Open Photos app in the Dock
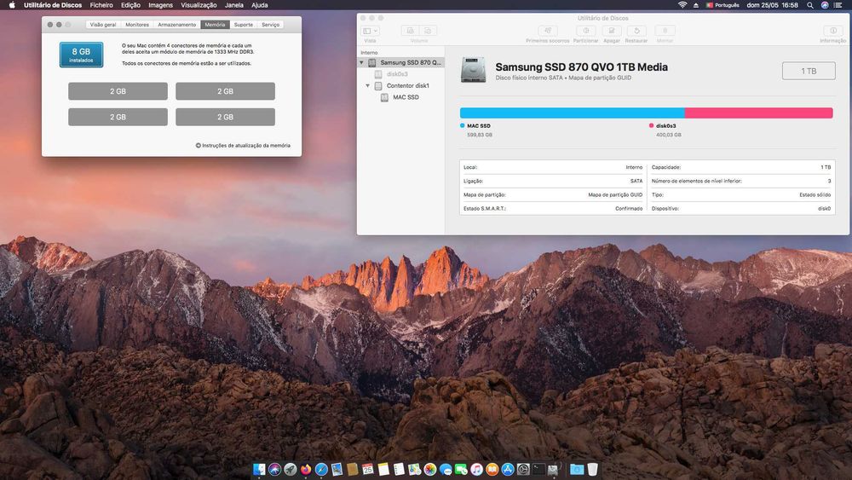The width and height of the screenshot is (852, 480). coord(429,469)
